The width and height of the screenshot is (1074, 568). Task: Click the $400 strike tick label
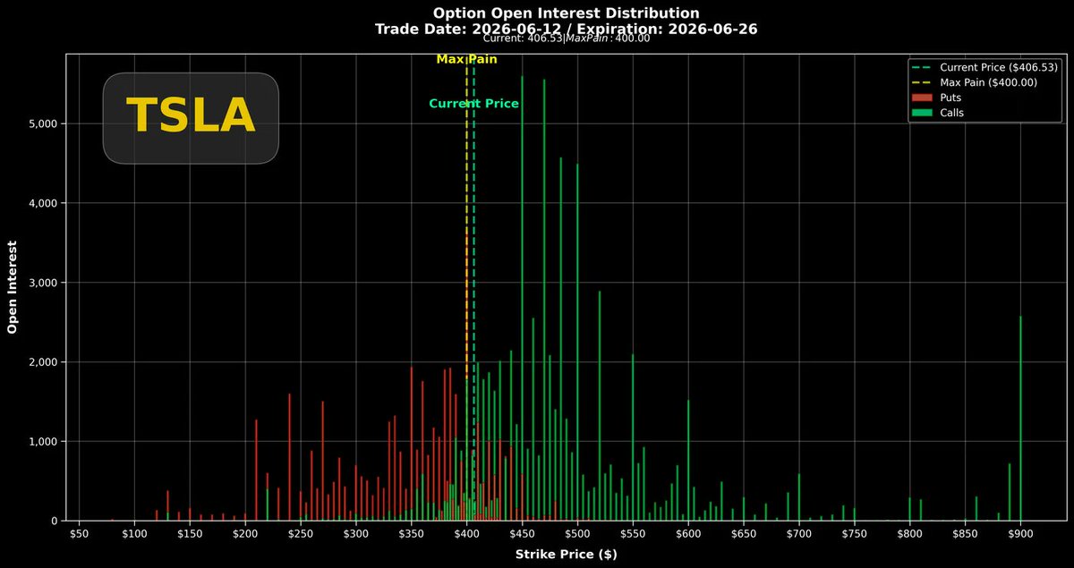467,534
